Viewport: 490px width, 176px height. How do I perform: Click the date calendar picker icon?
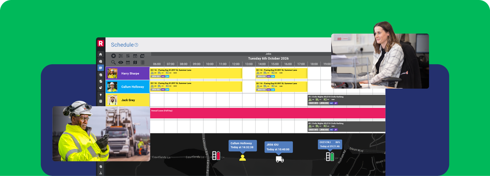[128, 62]
